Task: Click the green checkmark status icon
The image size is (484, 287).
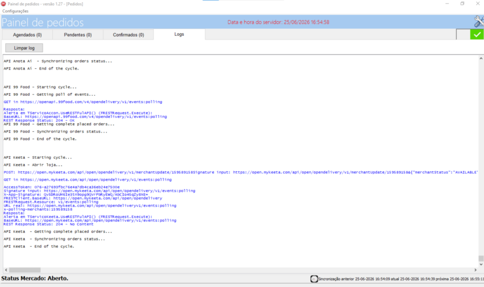Action: click(477, 34)
